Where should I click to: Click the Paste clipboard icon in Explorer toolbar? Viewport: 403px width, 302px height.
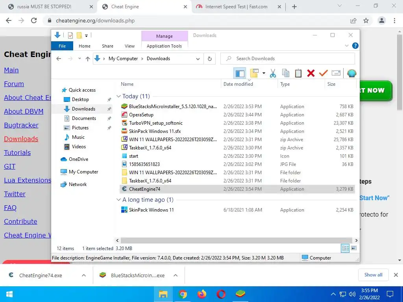(298, 74)
